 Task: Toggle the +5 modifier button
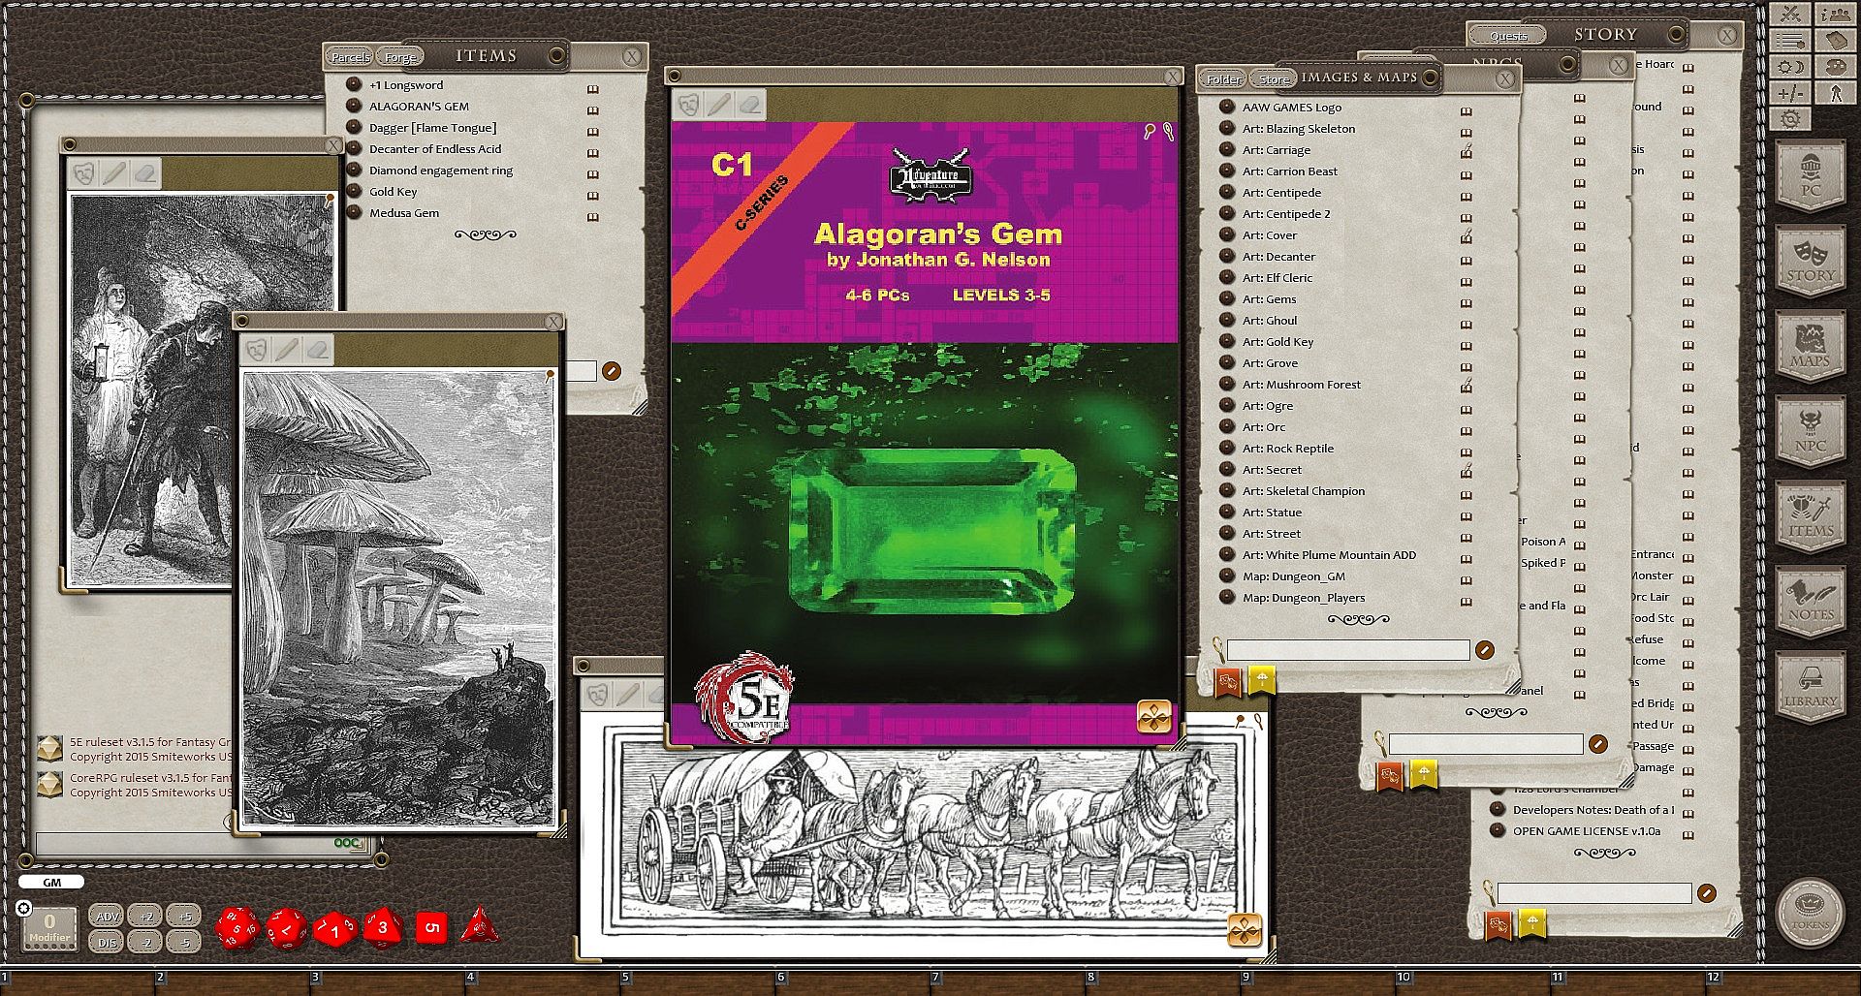click(x=184, y=916)
